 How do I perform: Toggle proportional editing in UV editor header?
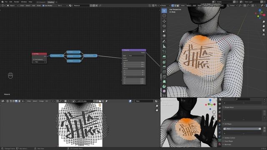point(65,101)
